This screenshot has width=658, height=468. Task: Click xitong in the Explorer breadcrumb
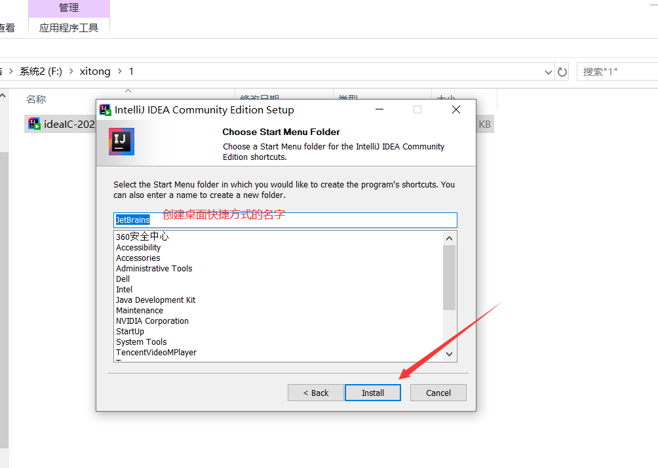click(x=95, y=71)
